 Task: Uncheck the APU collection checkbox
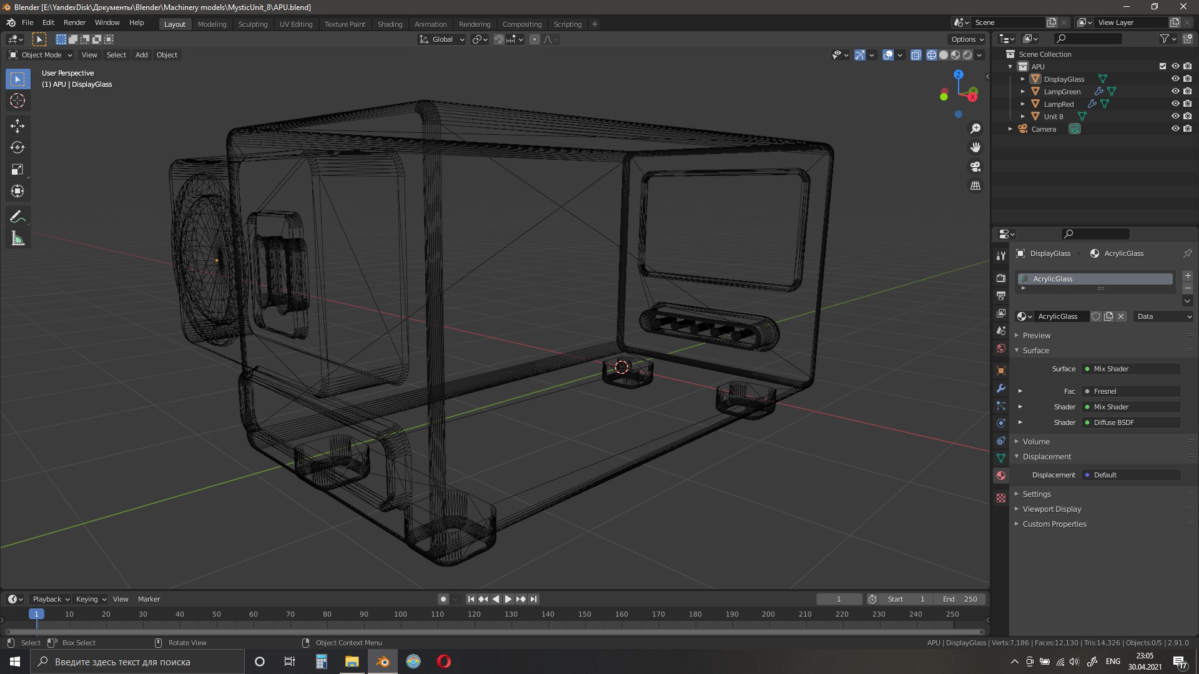coord(1162,66)
